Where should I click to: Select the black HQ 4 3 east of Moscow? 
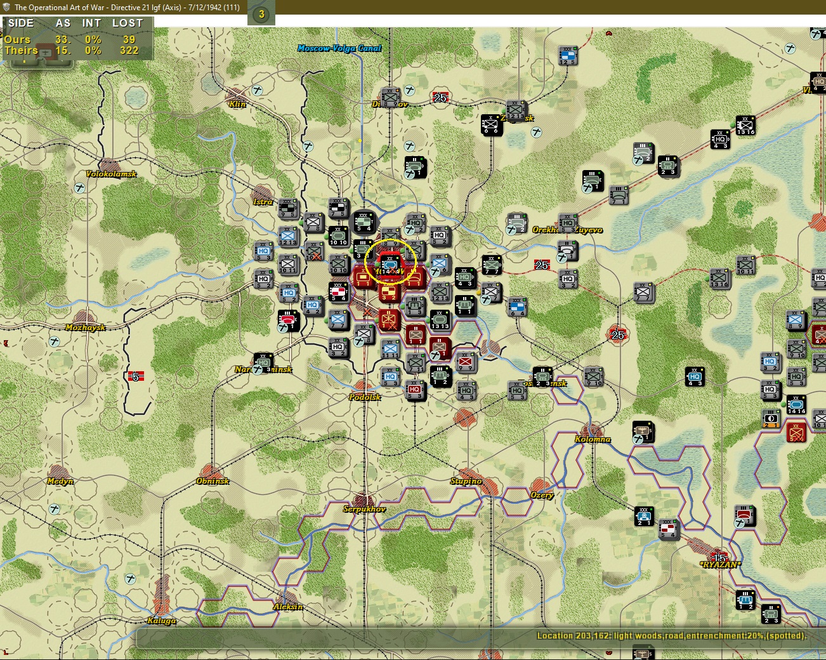pyautogui.click(x=465, y=277)
